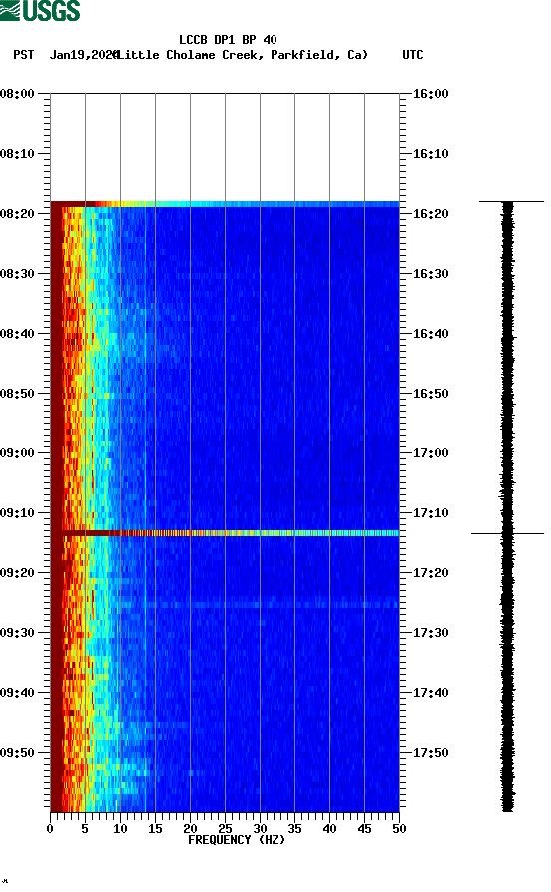The width and height of the screenshot is (551, 892).
Task: Click the "08:50" PST time label
Action: [18, 394]
